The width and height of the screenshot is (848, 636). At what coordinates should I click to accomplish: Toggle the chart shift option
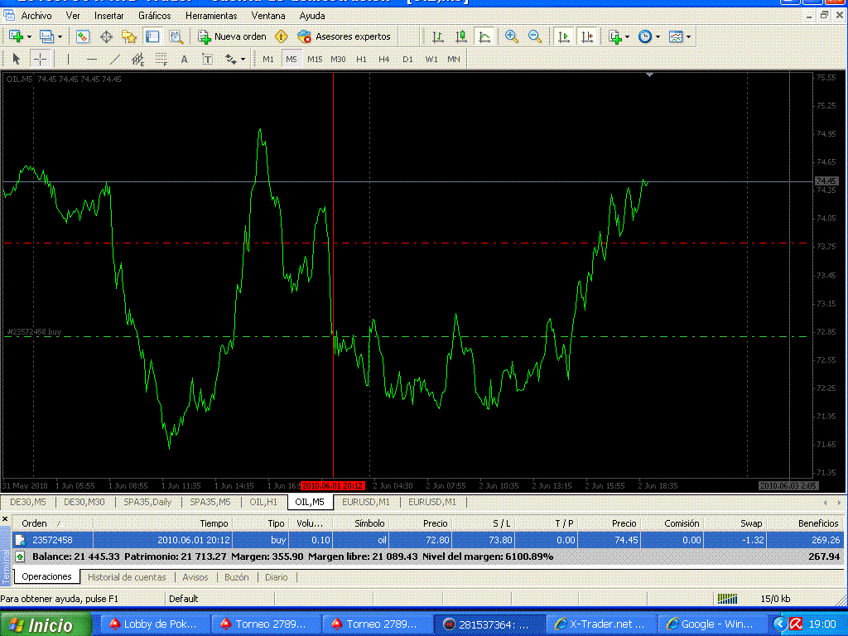tap(587, 36)
